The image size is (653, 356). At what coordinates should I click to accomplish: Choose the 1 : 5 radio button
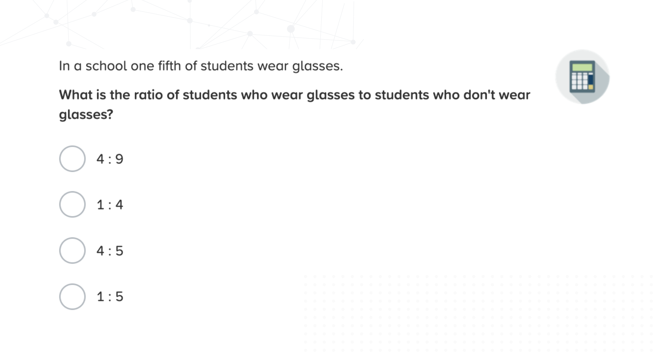click(72, 297)
